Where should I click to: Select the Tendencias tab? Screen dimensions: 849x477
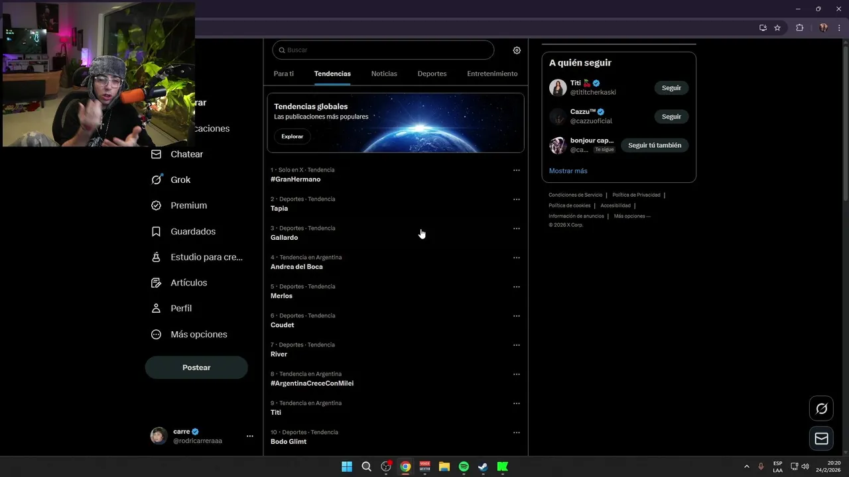(x=332, y=74)
